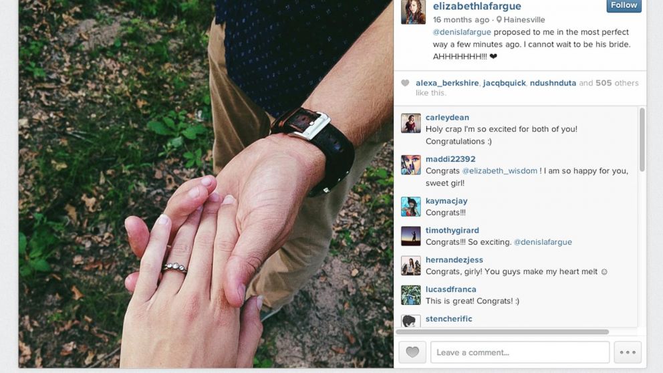Click the heart like button beside comment box

[412, 352]
